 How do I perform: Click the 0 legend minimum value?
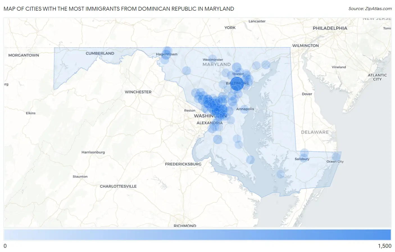(x=5, y=246)
